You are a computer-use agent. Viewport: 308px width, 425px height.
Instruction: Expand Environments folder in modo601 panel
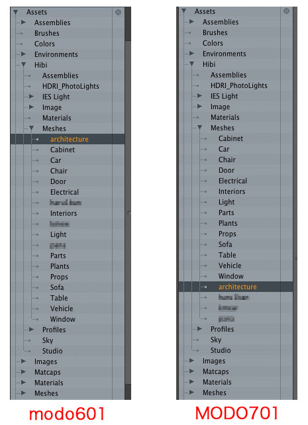[23, 54]
